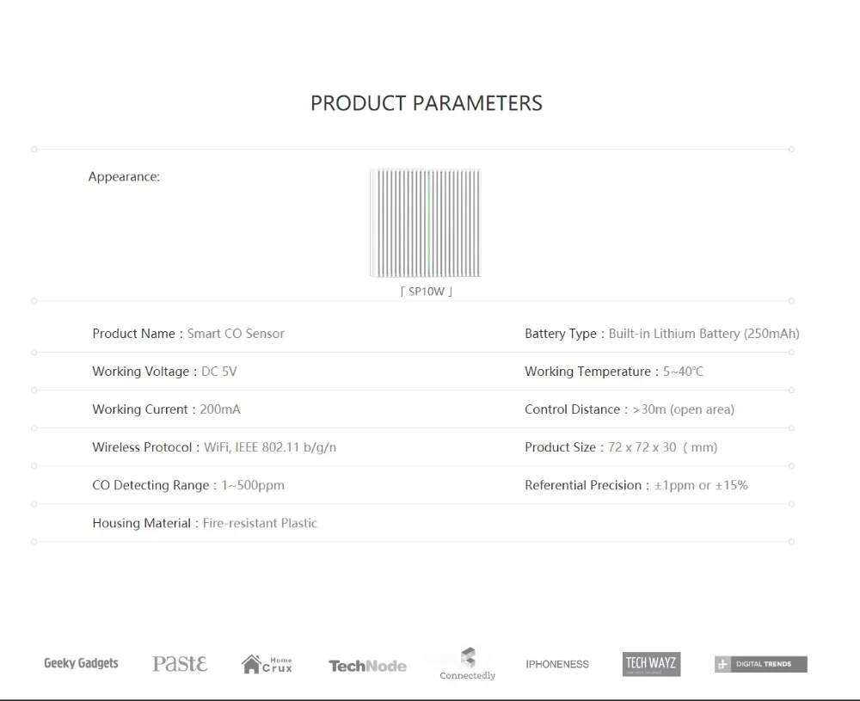Viewport: 860px width, 701px height.
Task: Click Referential Precision ±1ppm or ±15%
Action: point(636,485)
